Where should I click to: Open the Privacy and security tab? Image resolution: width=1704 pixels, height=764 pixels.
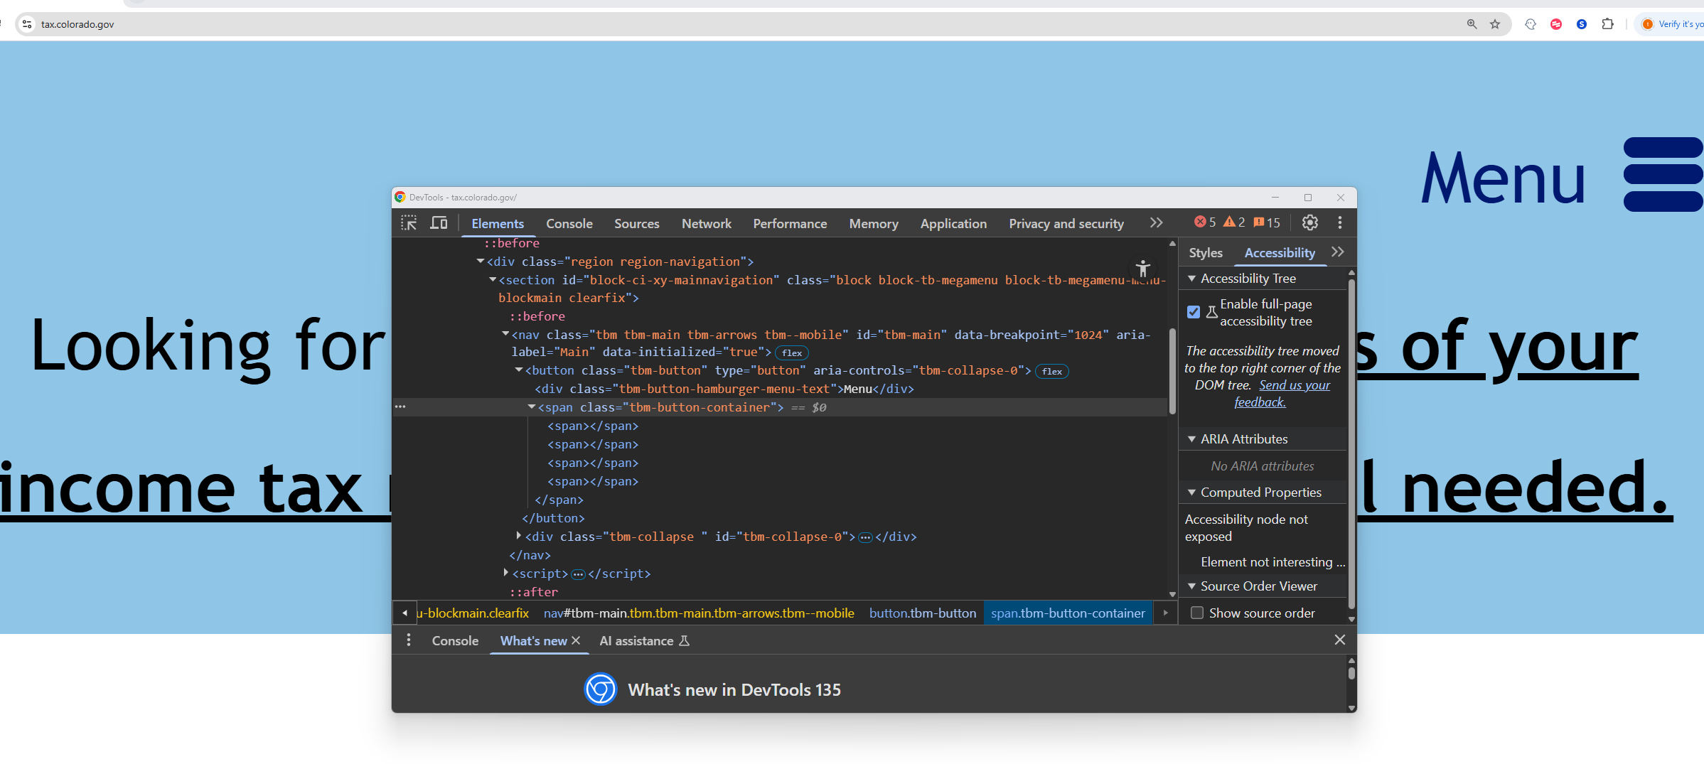click(x=1066, y=223)
